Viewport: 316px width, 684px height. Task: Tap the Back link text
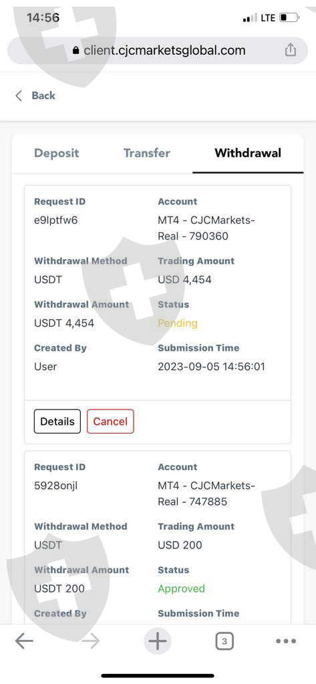(x=43, y=96)
